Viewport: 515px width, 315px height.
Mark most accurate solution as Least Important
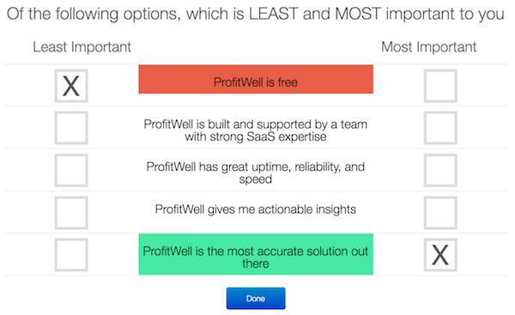pyautogui.click(x=71, y=255)
